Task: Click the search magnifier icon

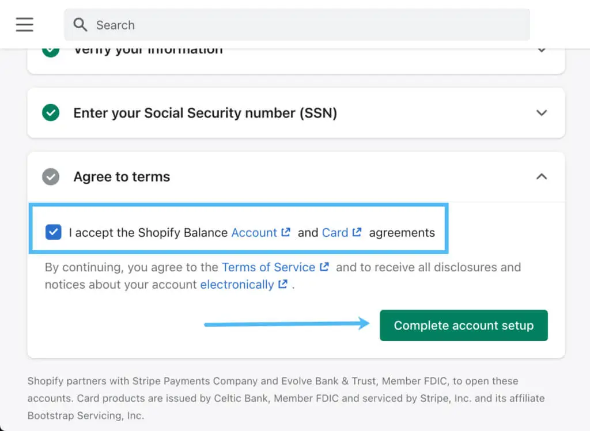Action: pos(81,25)
